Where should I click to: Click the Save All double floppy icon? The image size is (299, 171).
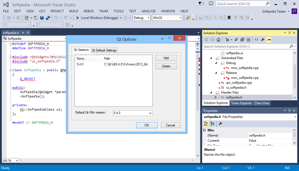(x=48, y=18)
